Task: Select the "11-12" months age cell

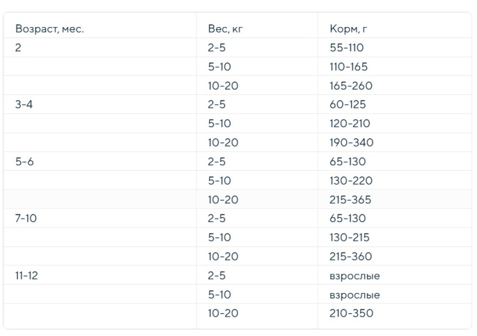Action: click(27, 276)
